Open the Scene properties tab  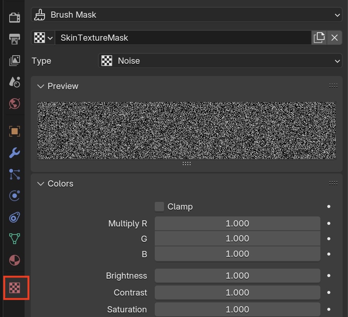15,82
